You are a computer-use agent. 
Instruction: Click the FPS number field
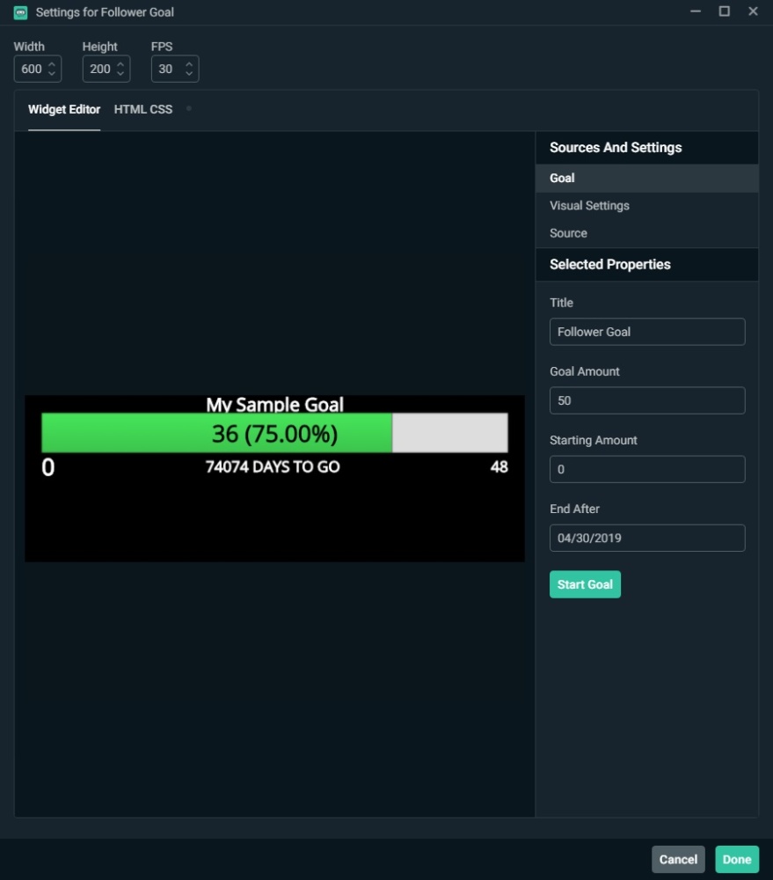175,69
